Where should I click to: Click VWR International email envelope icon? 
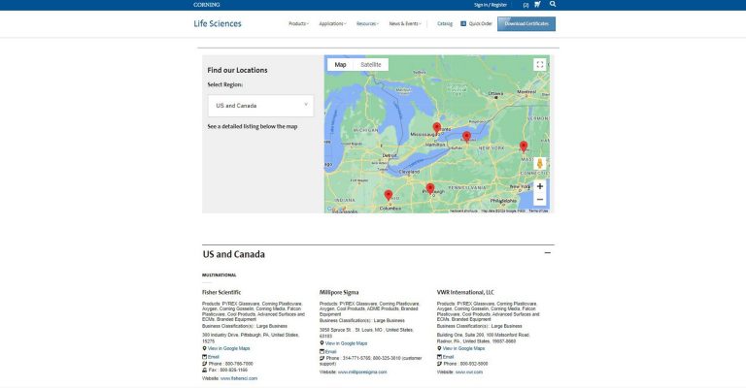click(439, 357)
